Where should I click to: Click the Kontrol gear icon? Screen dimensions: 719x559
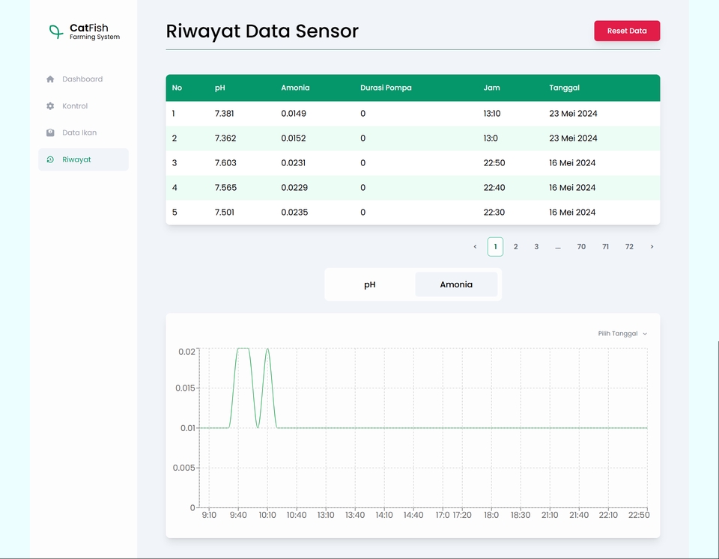pos(50,106)
